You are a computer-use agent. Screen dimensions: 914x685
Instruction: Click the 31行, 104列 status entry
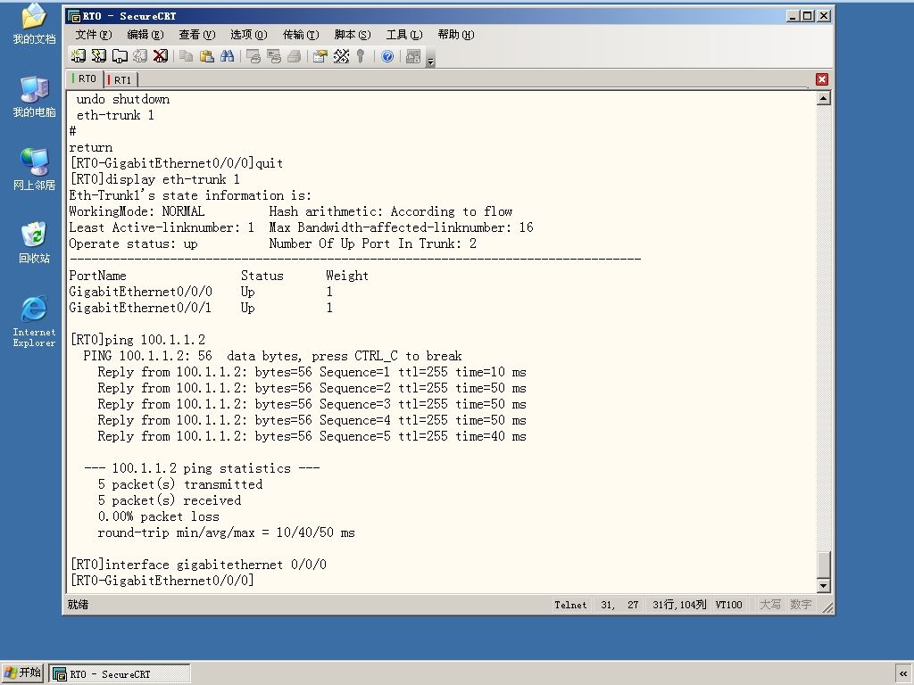(679, 605)
